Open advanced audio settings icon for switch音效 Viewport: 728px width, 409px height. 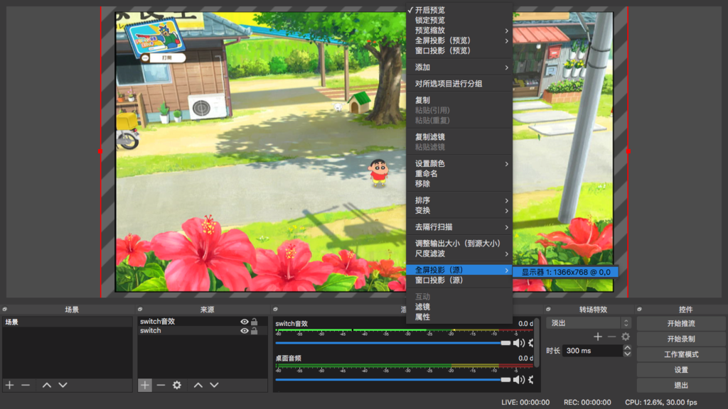pos(529,342)
